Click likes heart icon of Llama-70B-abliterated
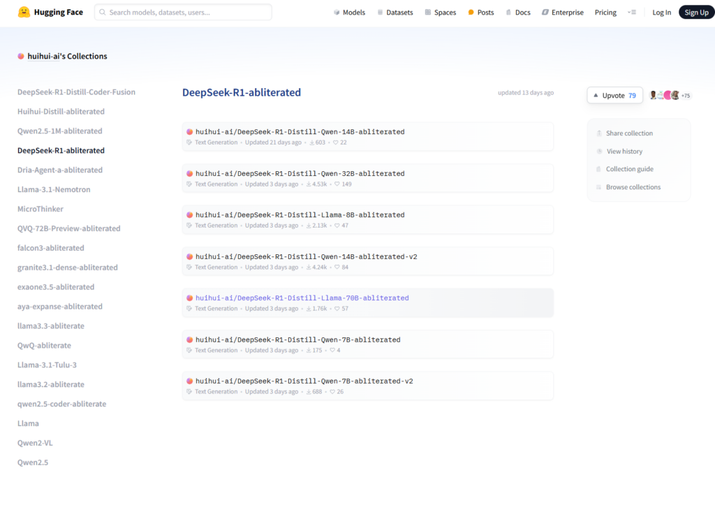 (x=337, y=309)
